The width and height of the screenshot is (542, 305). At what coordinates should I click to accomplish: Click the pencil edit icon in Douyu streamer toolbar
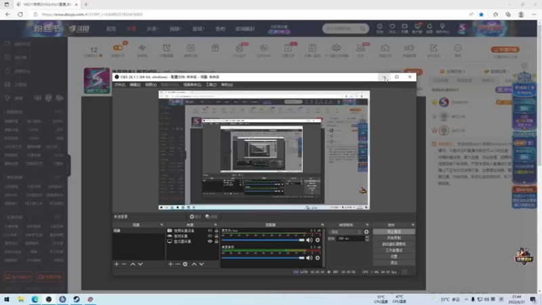[434, 49]
